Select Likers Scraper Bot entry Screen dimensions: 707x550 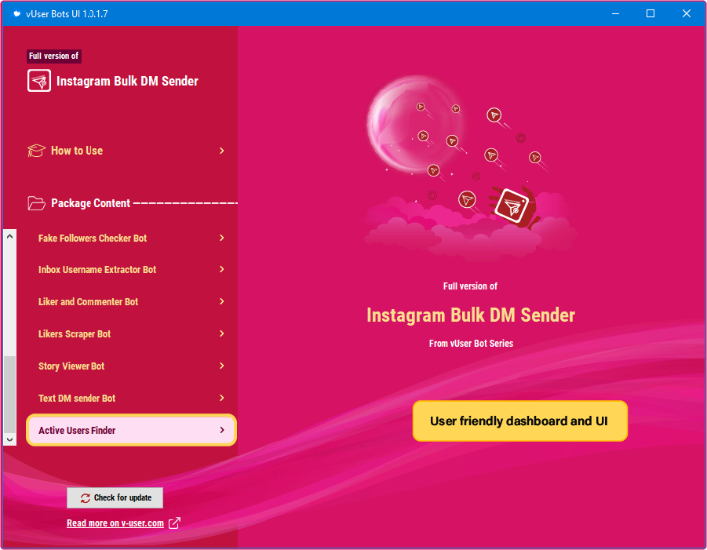point(131,334)
